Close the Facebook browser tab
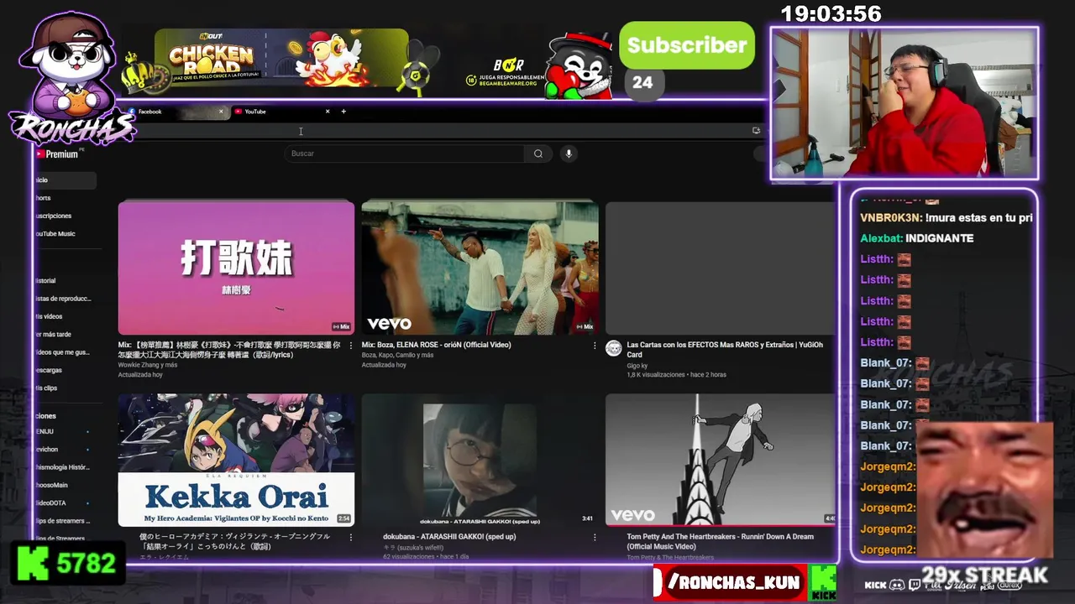 (x=221, y=112)
